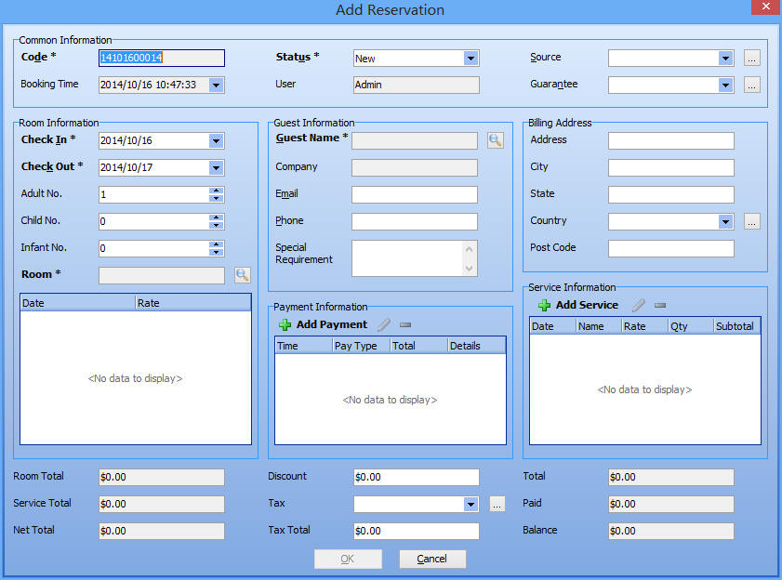Confirm the reservation with OK
Image resolution: width=782 pixels, height=580 pixels.
click(x=348, y=559)
